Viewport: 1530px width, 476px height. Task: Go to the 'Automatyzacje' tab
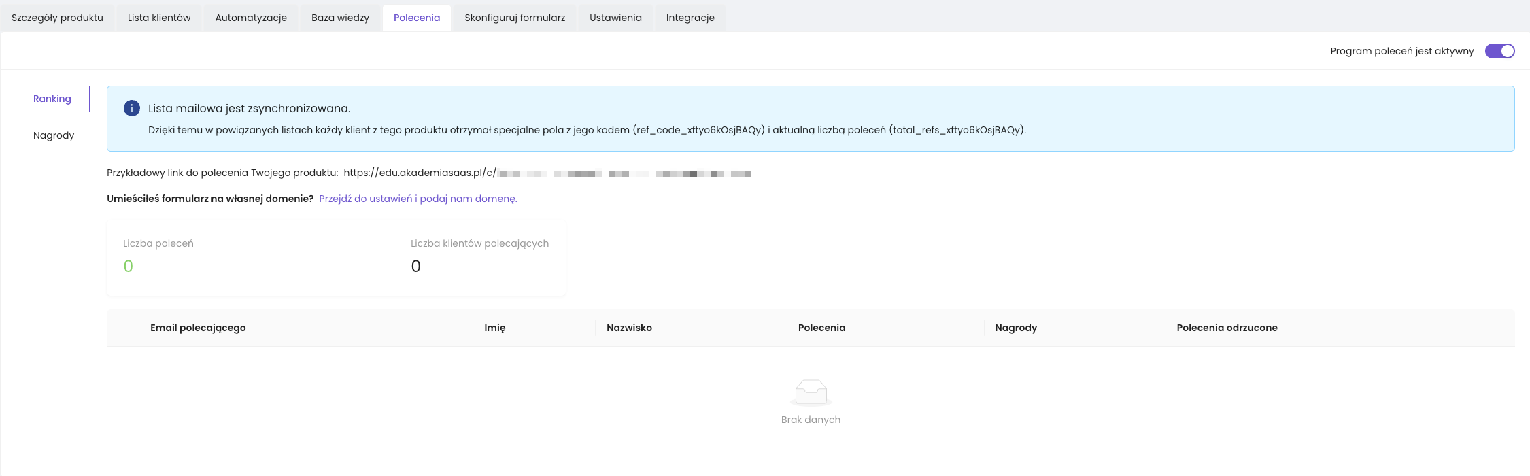point(251,18)
